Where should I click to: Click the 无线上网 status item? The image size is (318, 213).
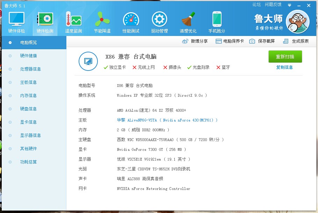point(144,67)
